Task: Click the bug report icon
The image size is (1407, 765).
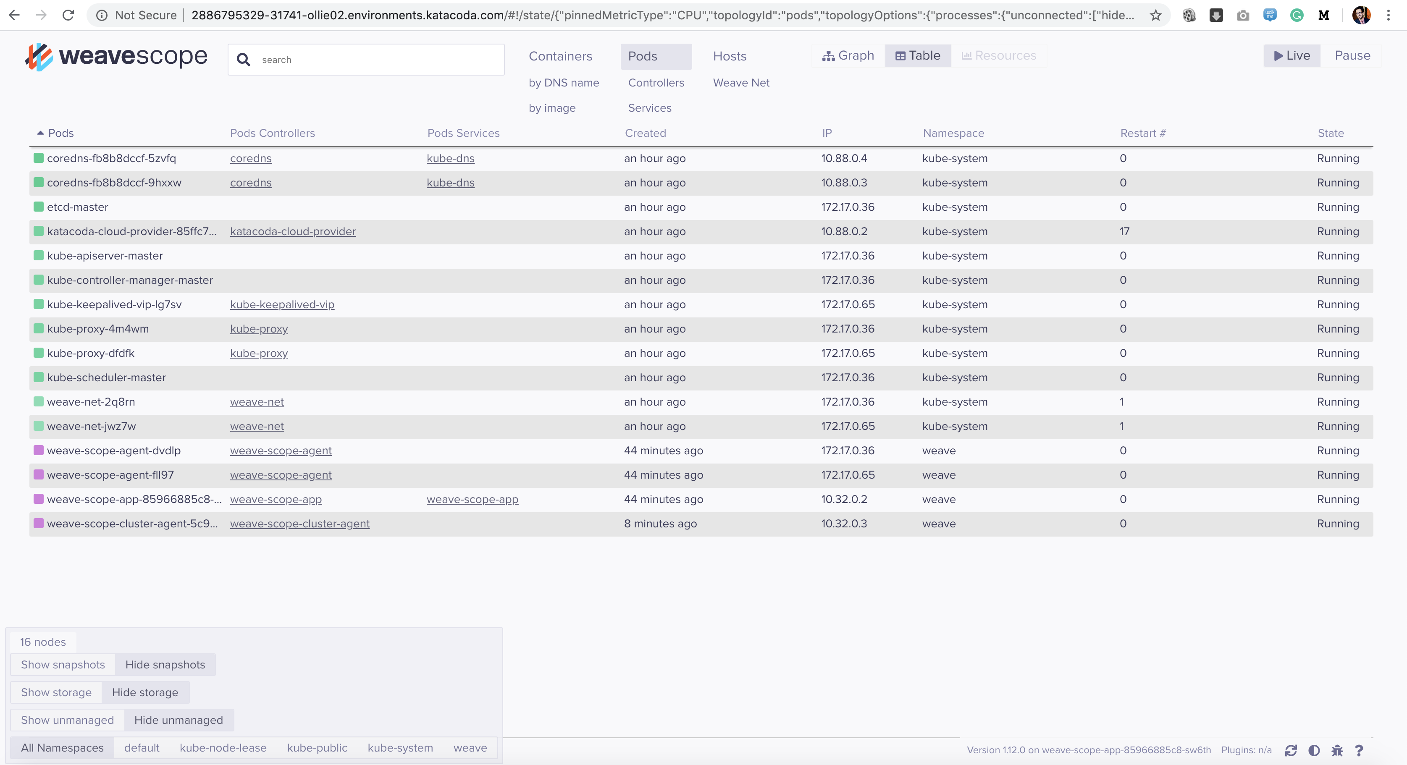Action: coord(1337,750)
